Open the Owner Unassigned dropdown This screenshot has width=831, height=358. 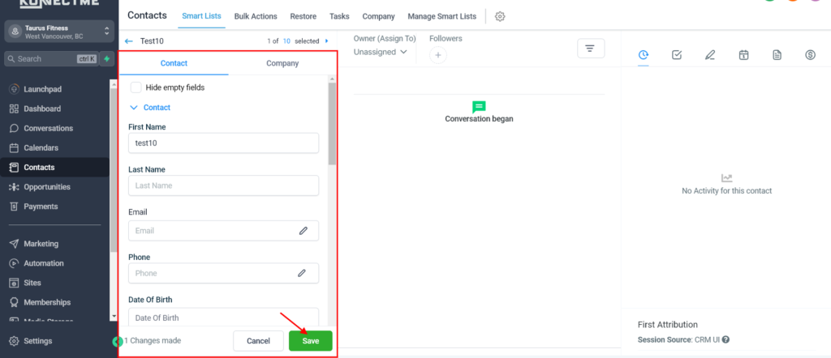(380, 52)
